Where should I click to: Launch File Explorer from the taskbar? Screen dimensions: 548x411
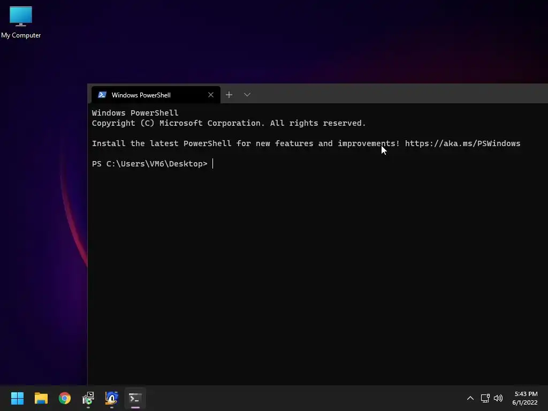[x=41, y=398]
